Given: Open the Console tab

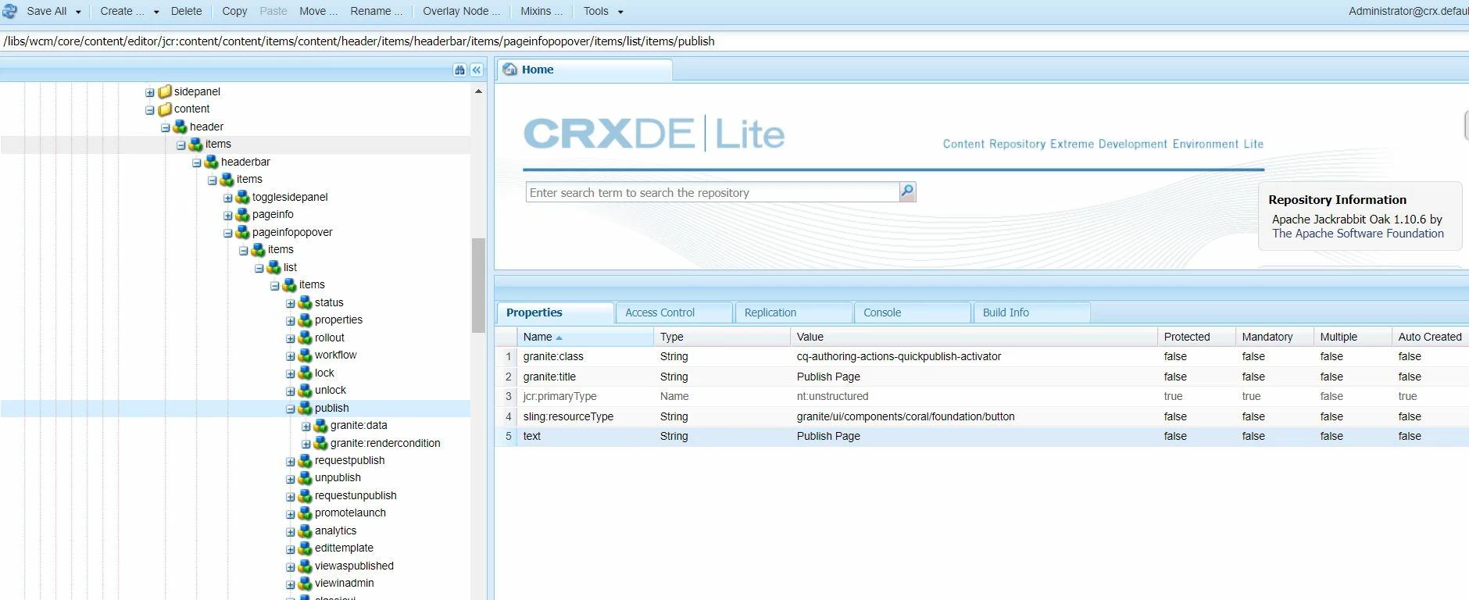Looking at the screenshot, I should click(x=913, y=312).
